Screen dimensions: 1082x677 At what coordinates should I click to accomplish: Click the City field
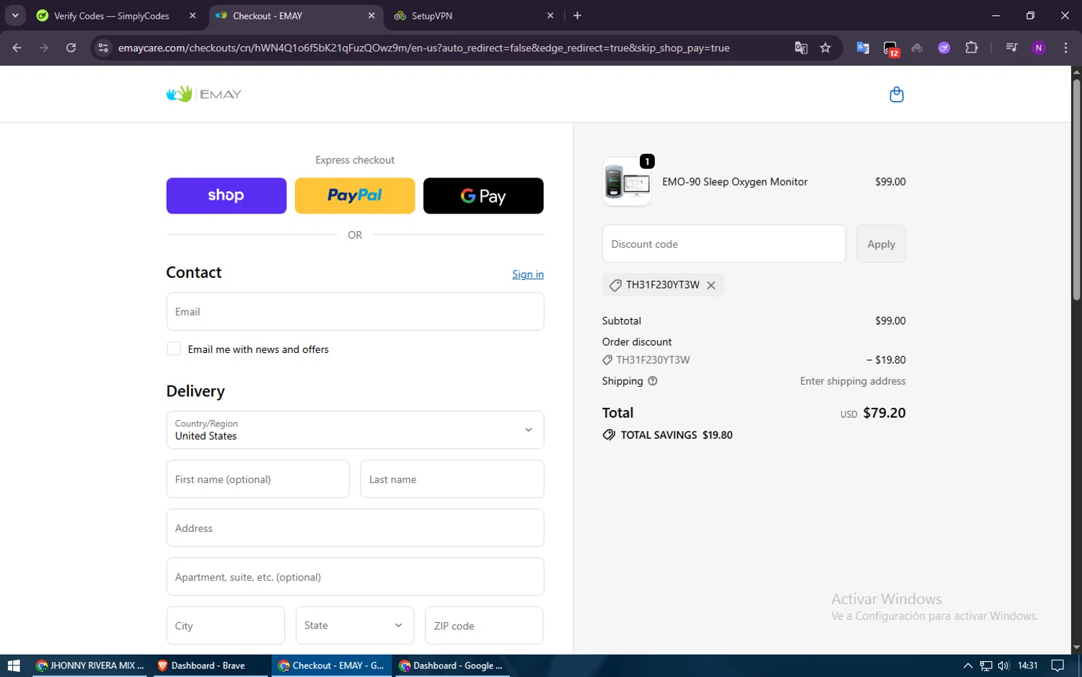tap(226, 626)
